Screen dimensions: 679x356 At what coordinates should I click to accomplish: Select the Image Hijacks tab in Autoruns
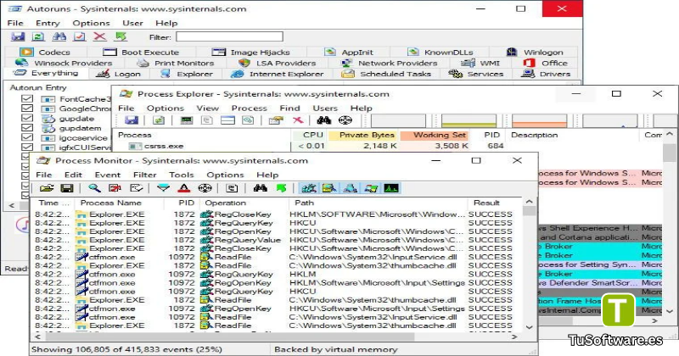[x=251, y=52]
